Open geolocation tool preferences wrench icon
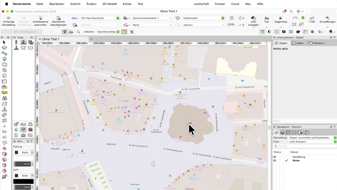The width and height of the screenshot is (337, 190). pos(132,32)
